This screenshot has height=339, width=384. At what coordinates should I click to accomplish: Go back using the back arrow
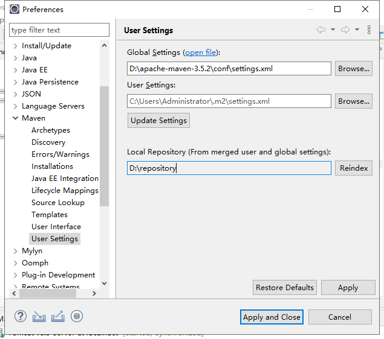(x=321, y=30)
